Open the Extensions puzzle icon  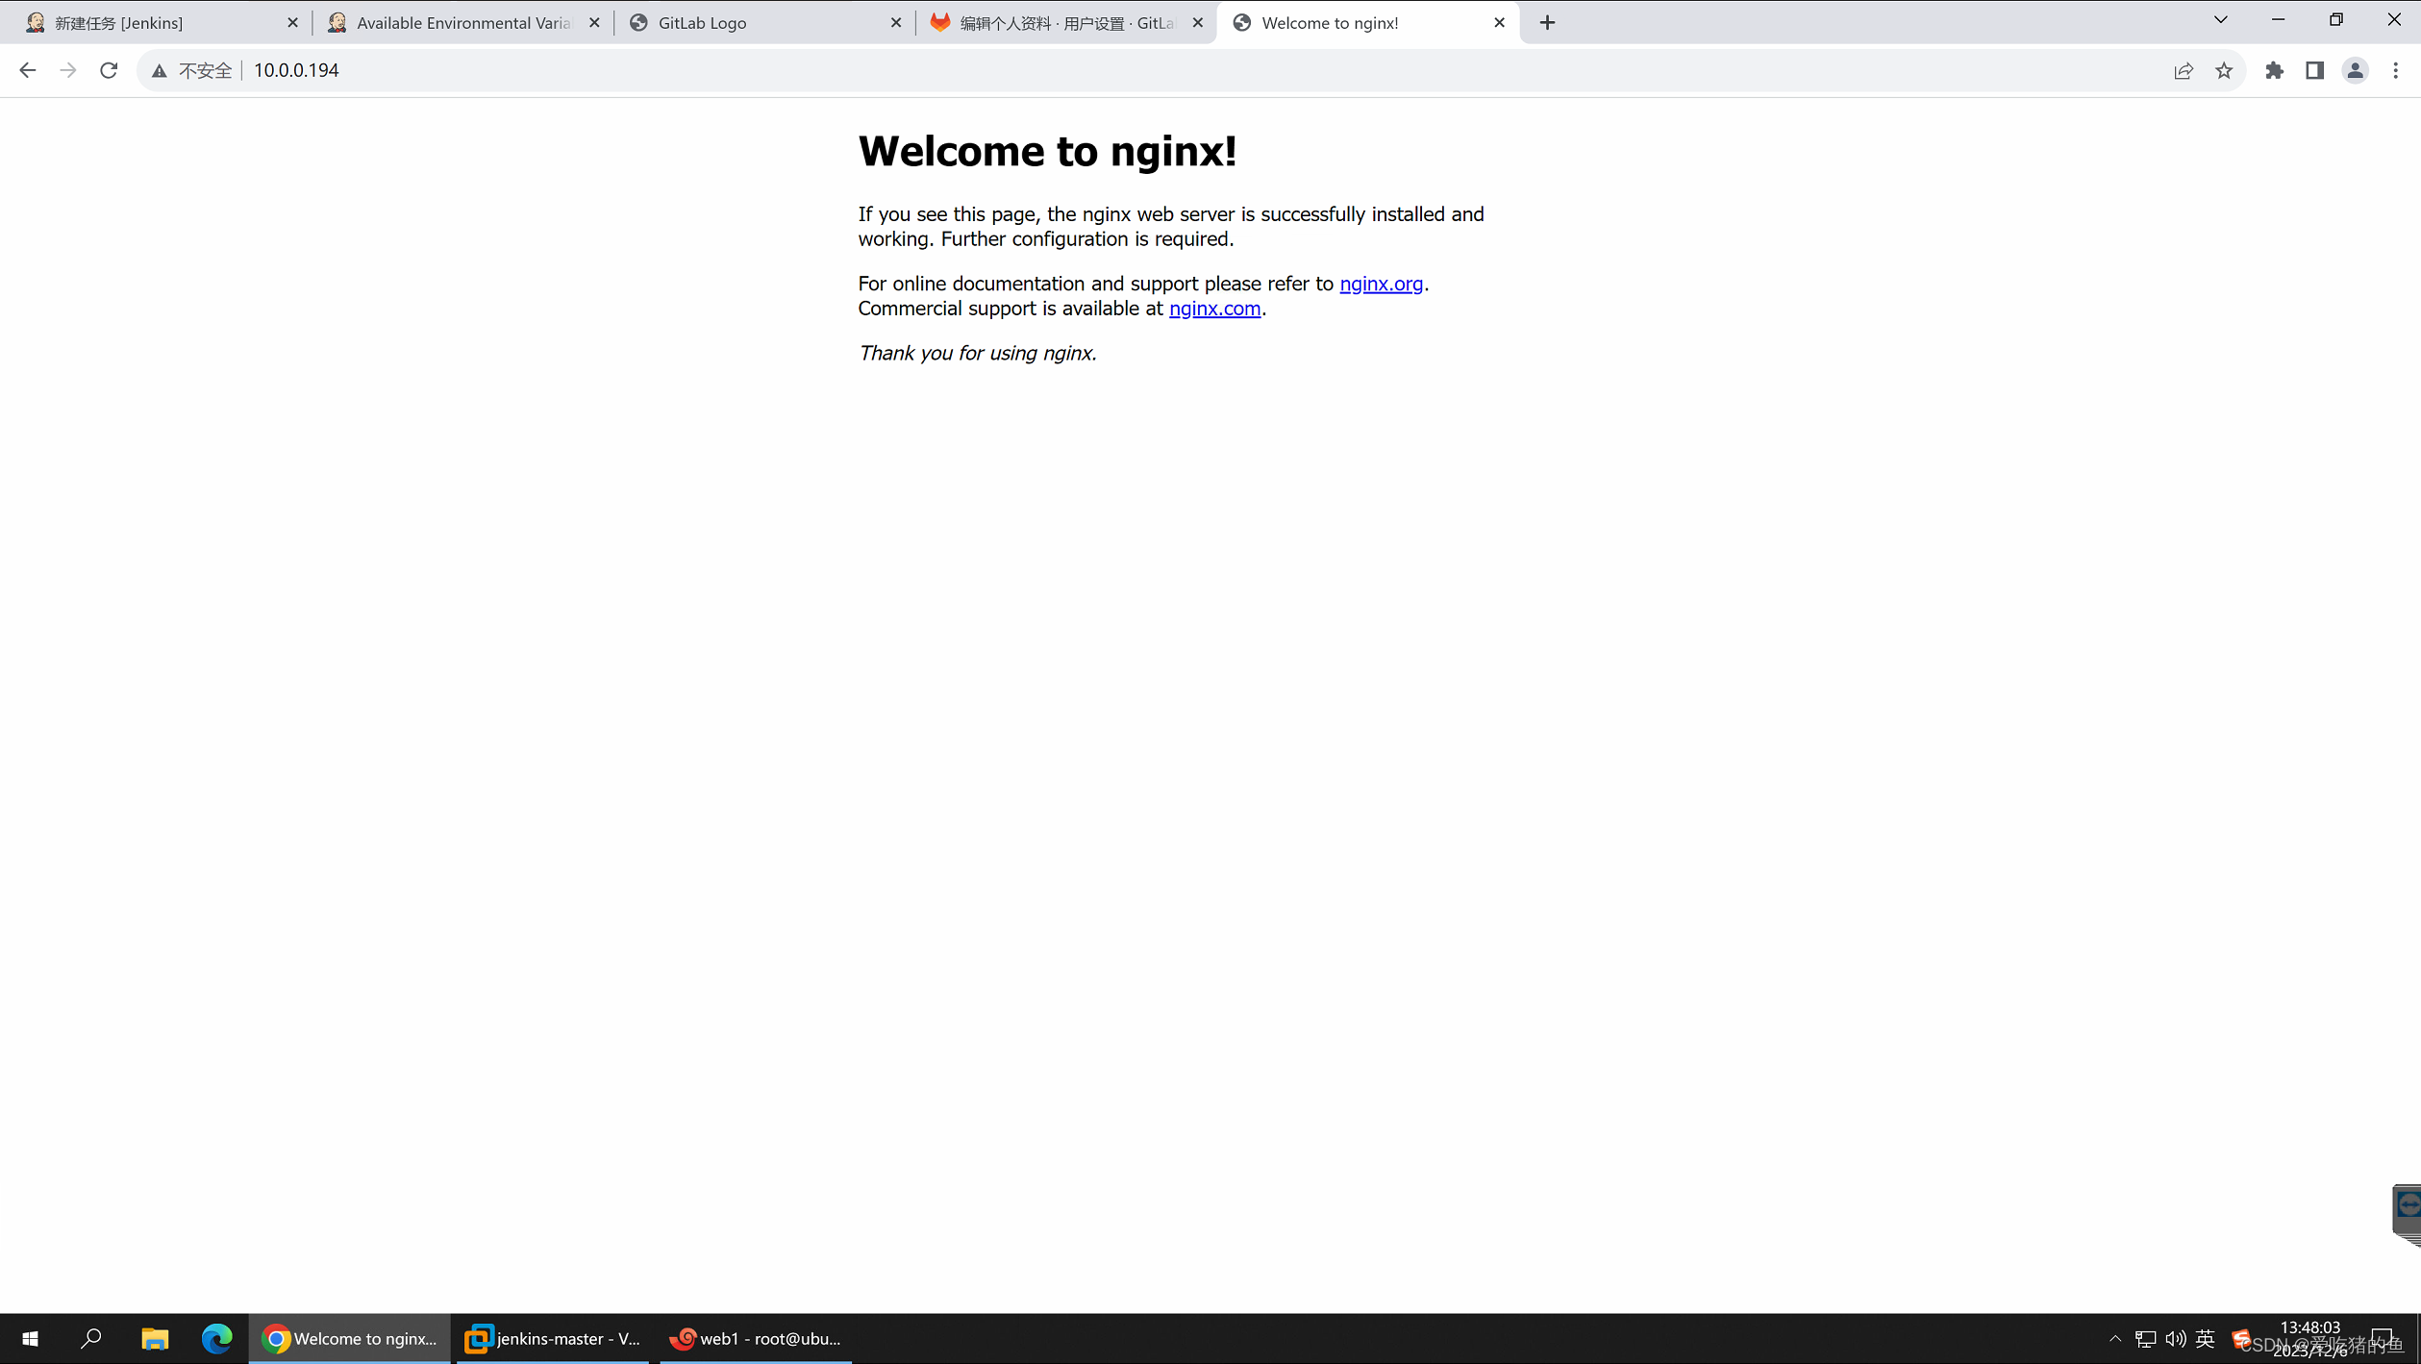(2274, 70)
